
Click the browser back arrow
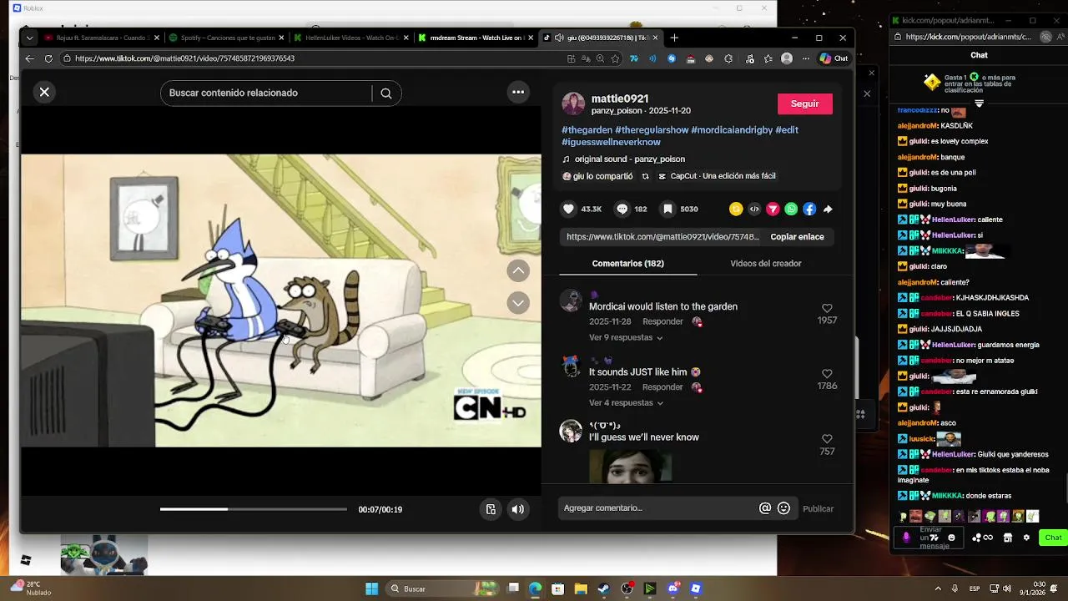tap(30, 58)
